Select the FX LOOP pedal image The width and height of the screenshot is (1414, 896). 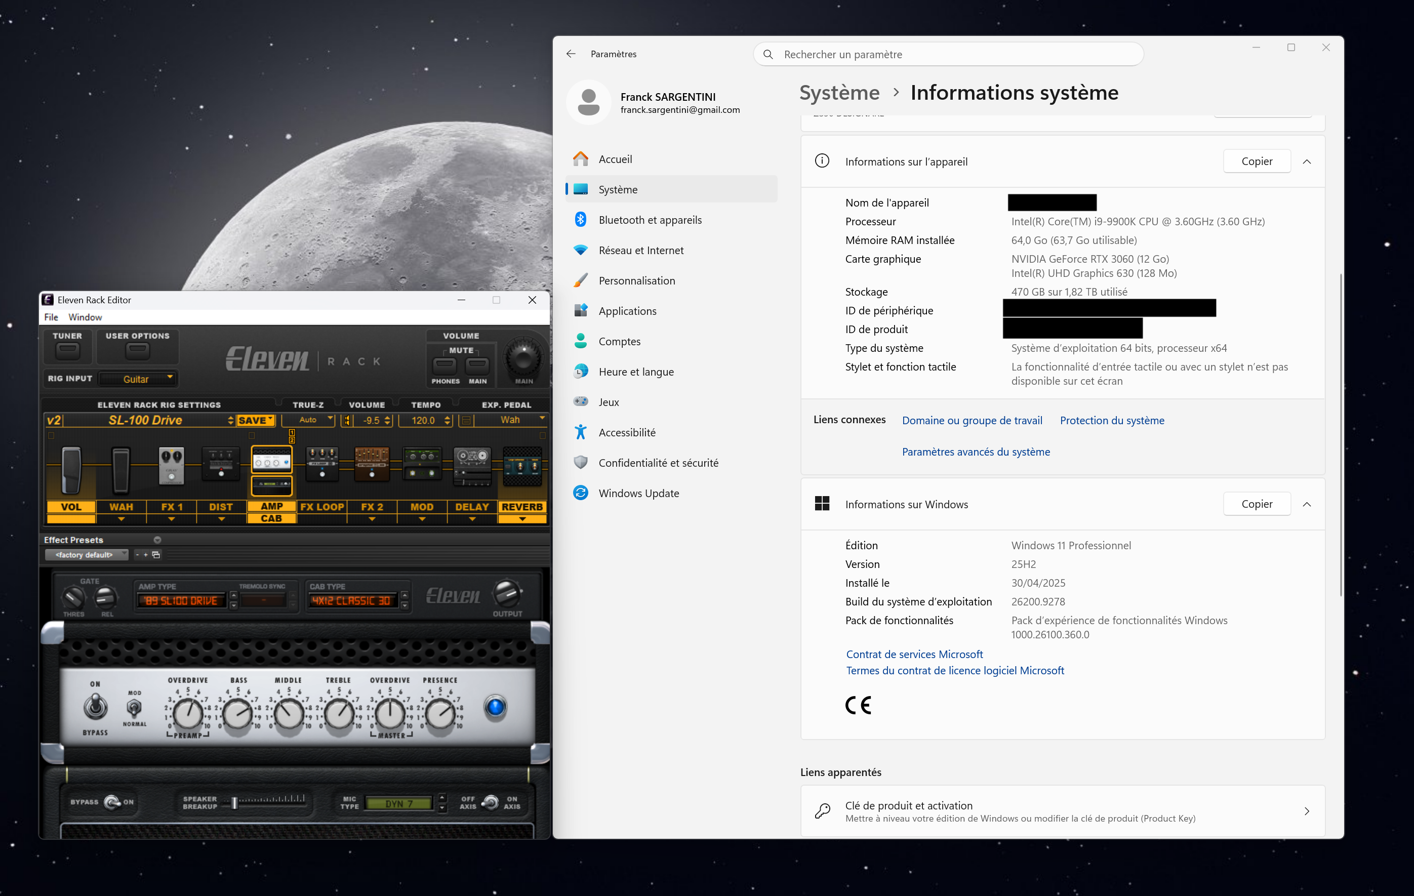pyautogui.click(x=322, y=463)
